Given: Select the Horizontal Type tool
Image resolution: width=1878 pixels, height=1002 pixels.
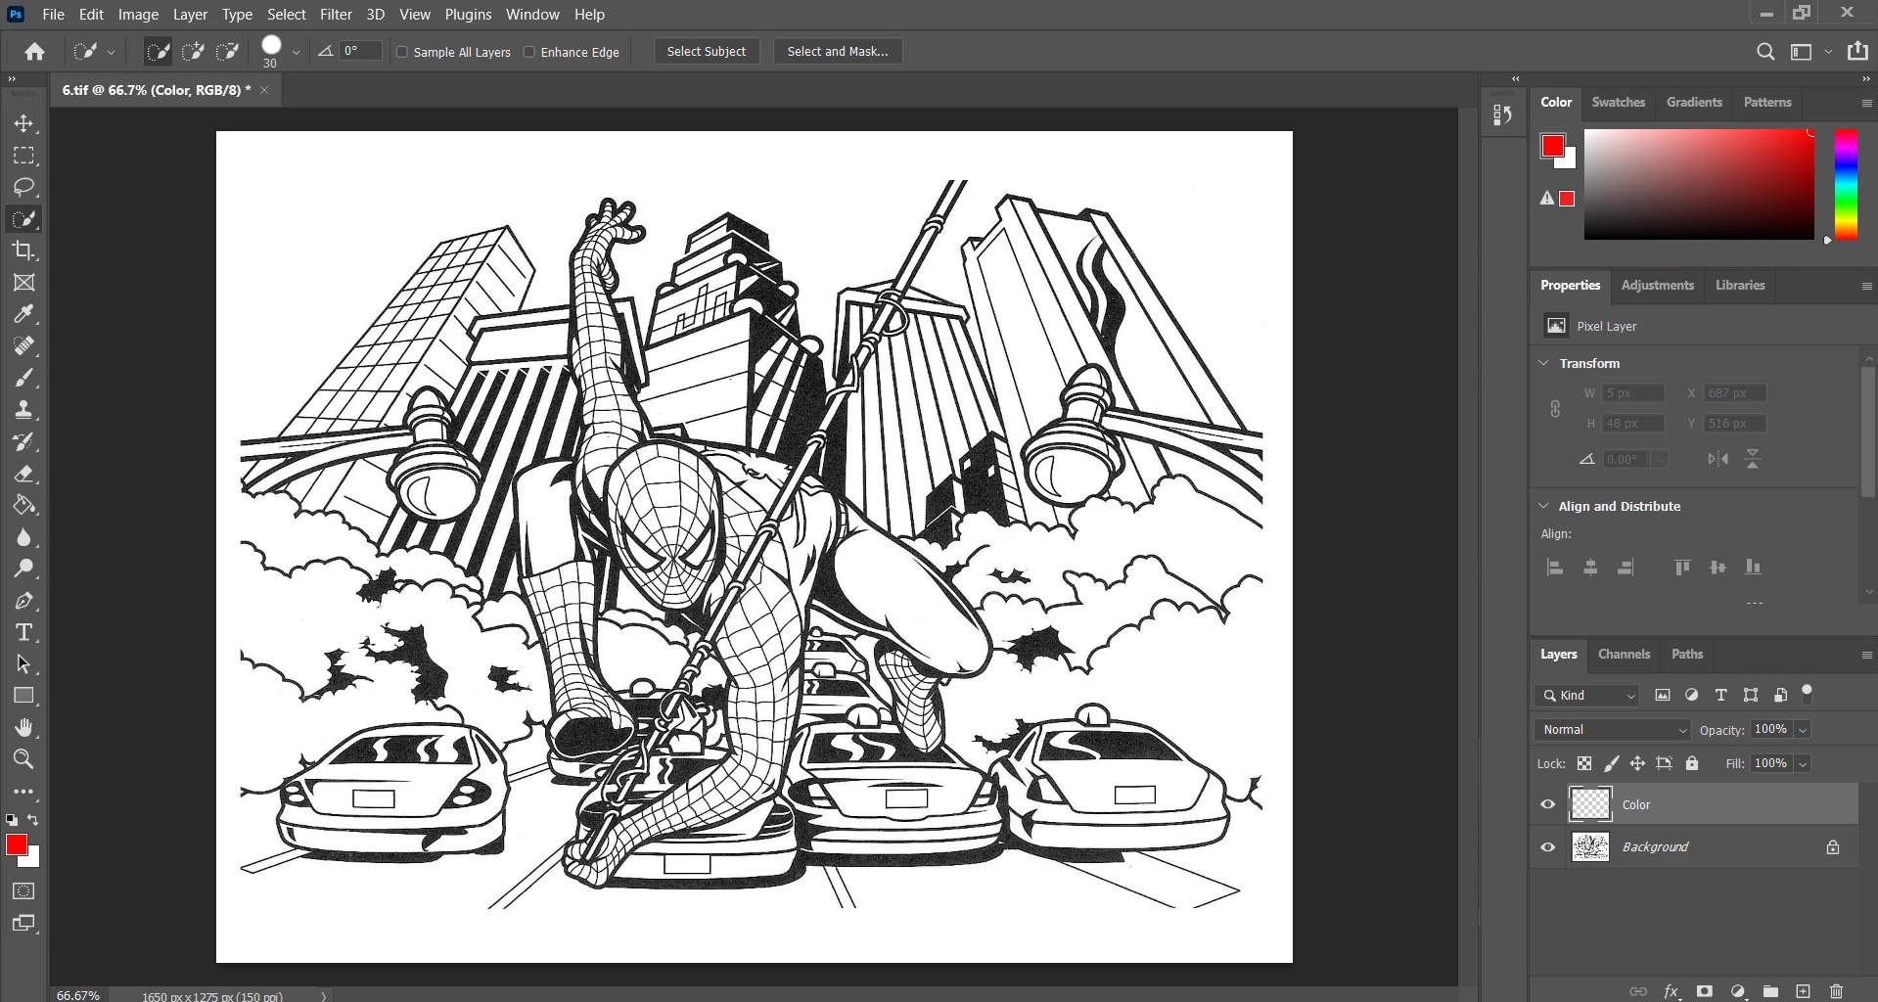Looking at the screenshot, I should [23, 632].
